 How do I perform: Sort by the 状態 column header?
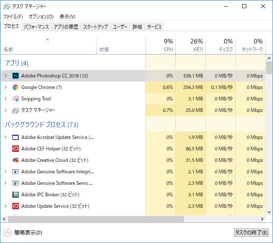click(x=121, y=45)
